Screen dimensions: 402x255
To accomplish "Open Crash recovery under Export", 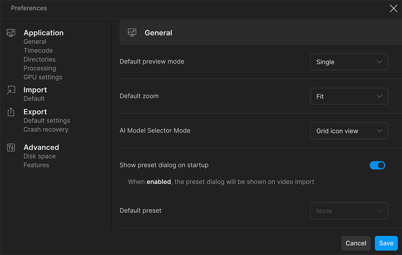I will tap(46, 129).
